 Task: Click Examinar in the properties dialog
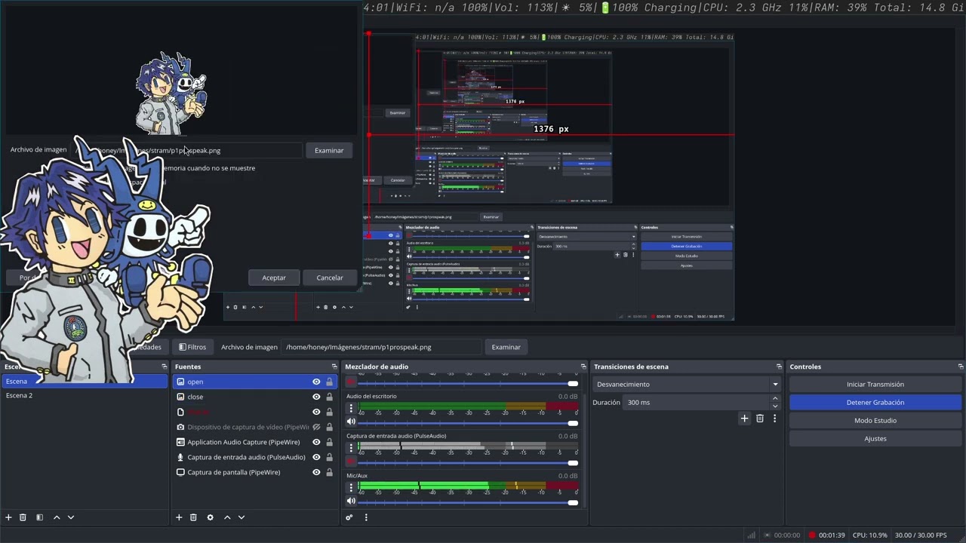pyautogui.click(x=329, y=150)
